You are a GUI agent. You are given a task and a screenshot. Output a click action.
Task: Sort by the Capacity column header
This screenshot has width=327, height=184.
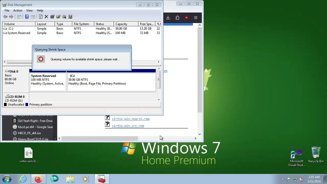[x=126, y=24]
